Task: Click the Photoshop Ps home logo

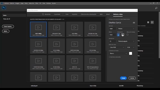Action: tap(4, 8)
